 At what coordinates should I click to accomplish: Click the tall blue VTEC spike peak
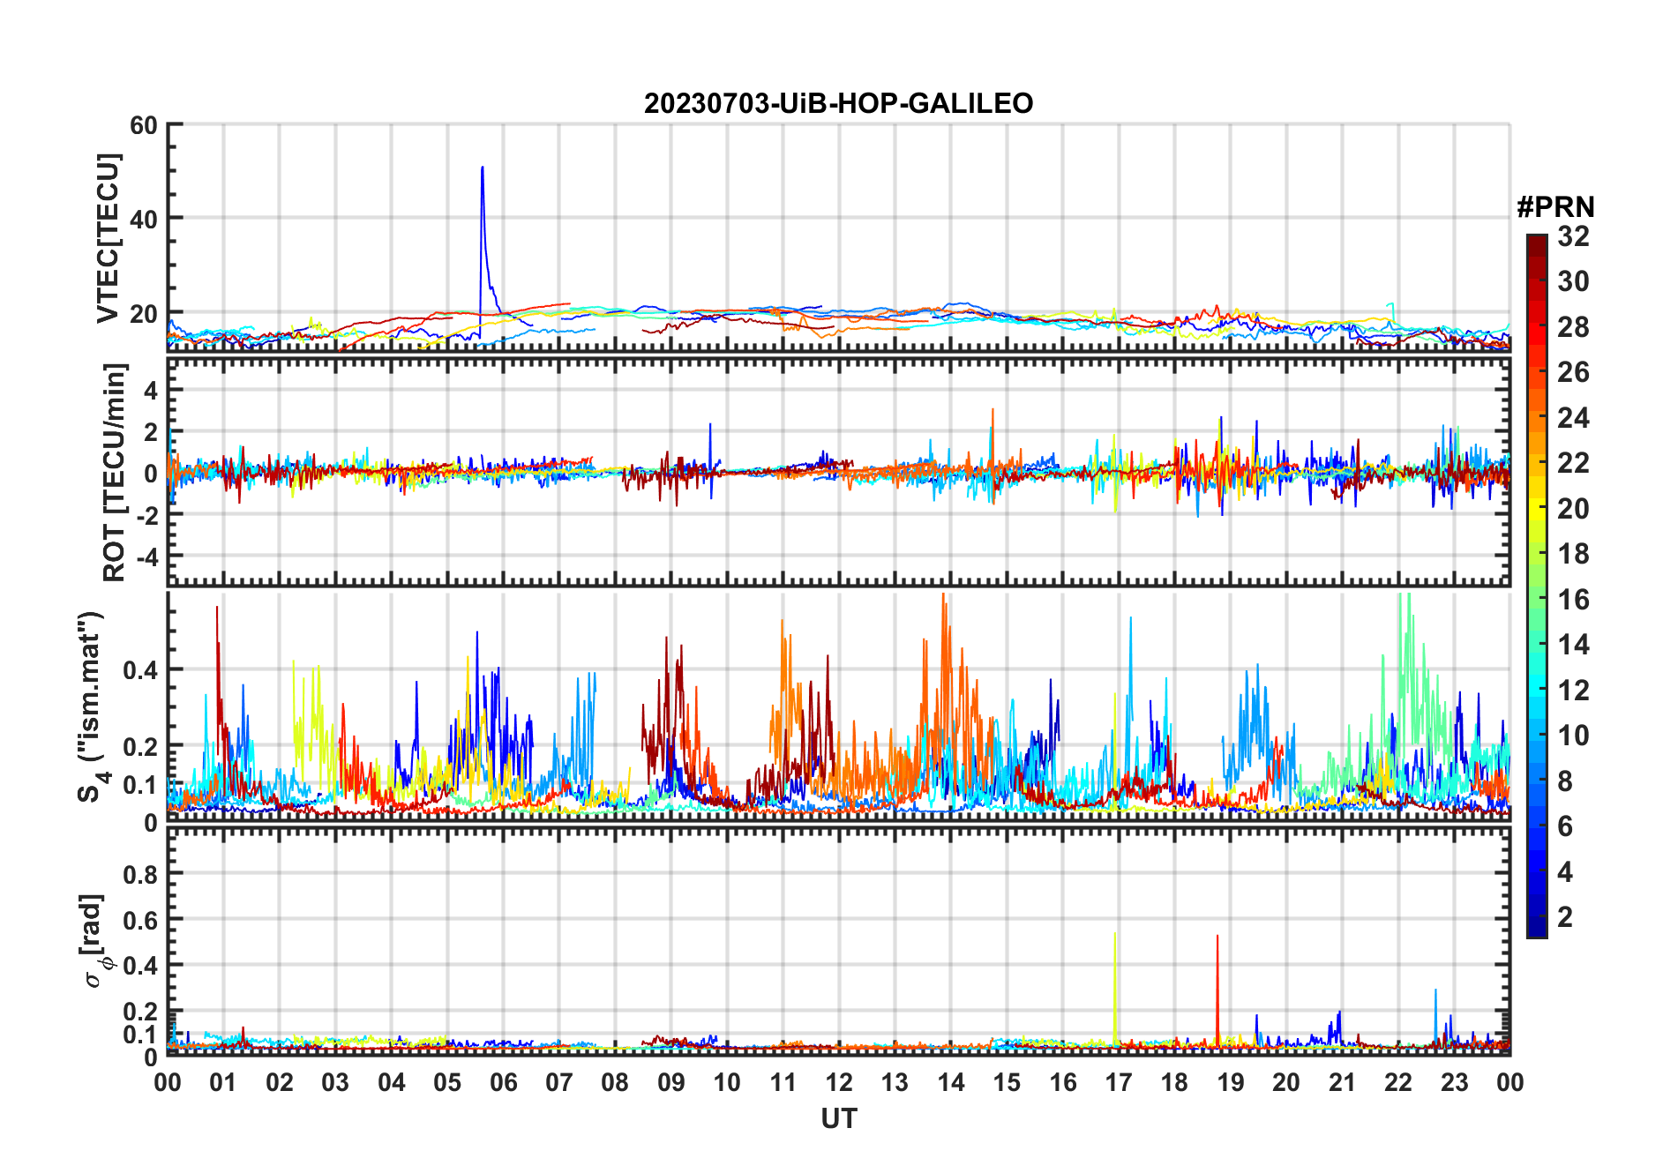tap(482, 168)
